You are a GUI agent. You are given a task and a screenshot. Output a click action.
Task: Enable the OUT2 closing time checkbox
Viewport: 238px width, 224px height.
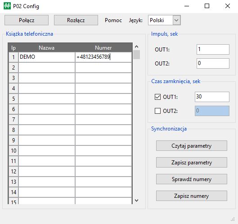[157, 111]
